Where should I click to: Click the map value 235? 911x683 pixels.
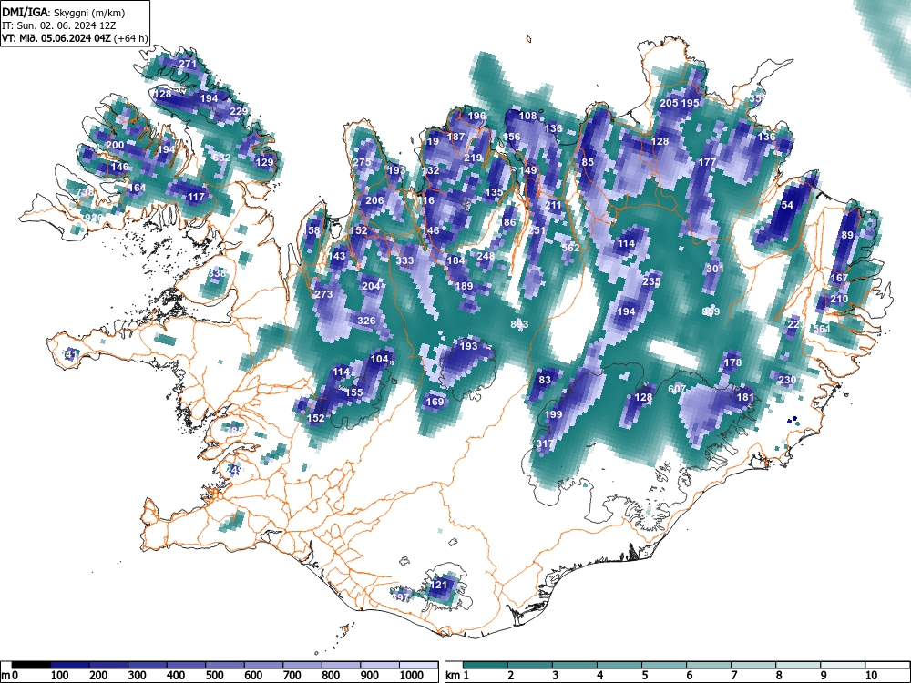click(x=652, y=281)
